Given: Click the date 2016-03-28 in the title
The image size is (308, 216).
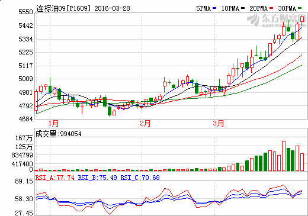Looking at the screenshot, I should point(112,8).
